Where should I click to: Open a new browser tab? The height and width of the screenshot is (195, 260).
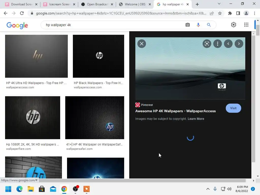(x=197, y=5)
